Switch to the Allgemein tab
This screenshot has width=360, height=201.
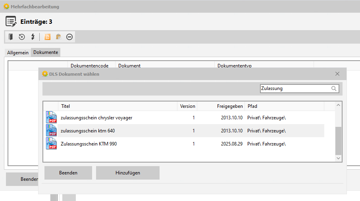[18, 53]
